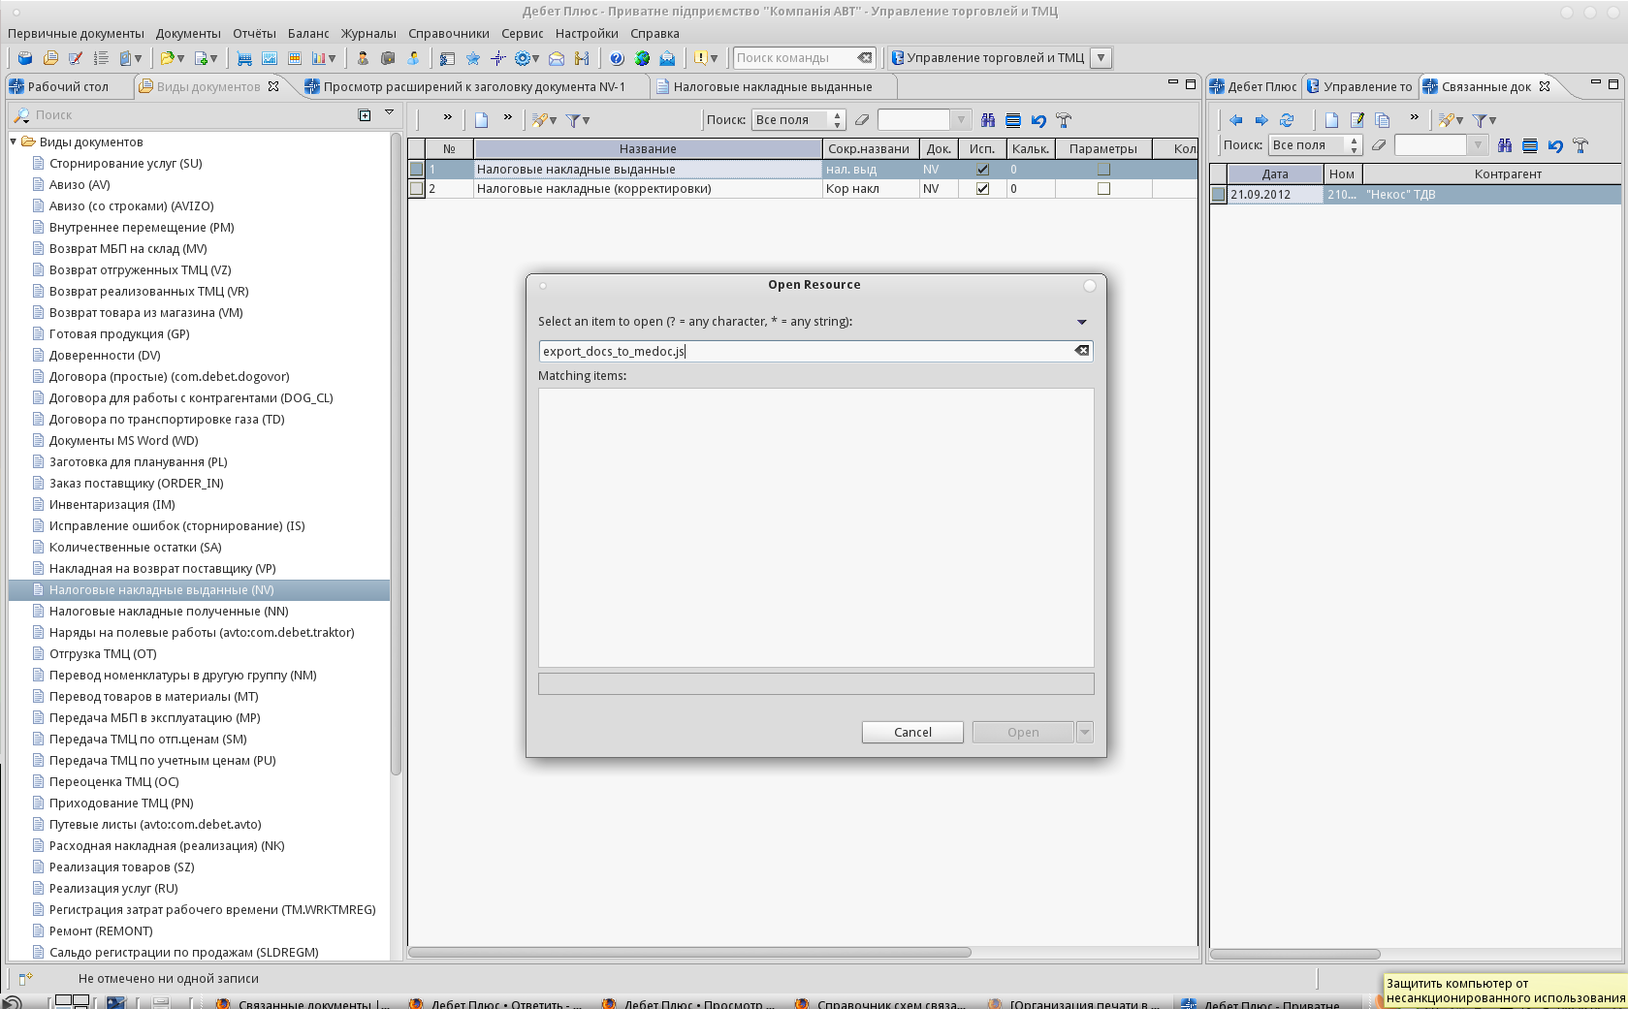Toggle Параметры checkbox in row 1
Image resolution: width=1628 pixels, height=1009 pixels.
1103,169
